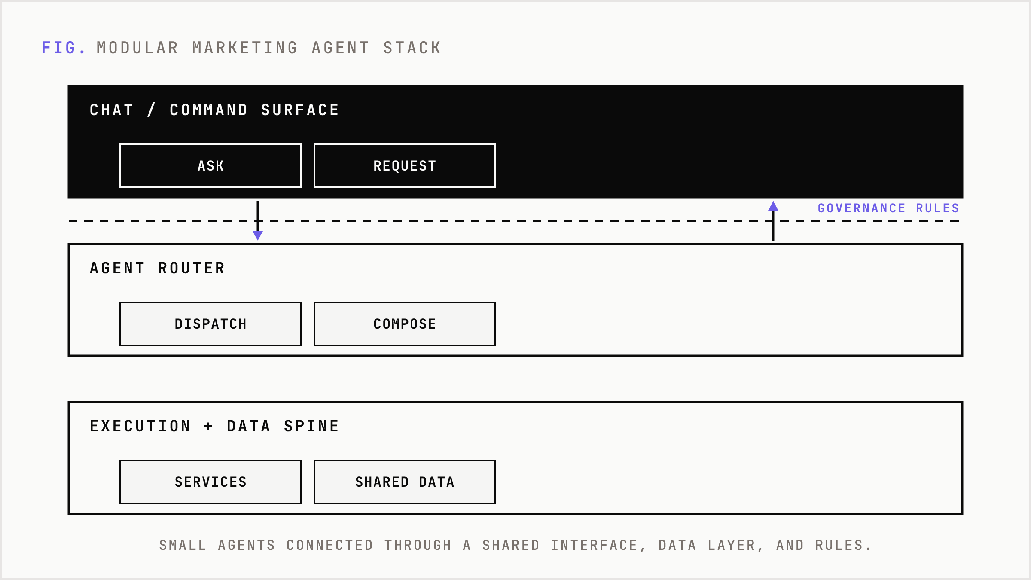Click the MODULAR MARKETING AGENT STACK title

269,48
